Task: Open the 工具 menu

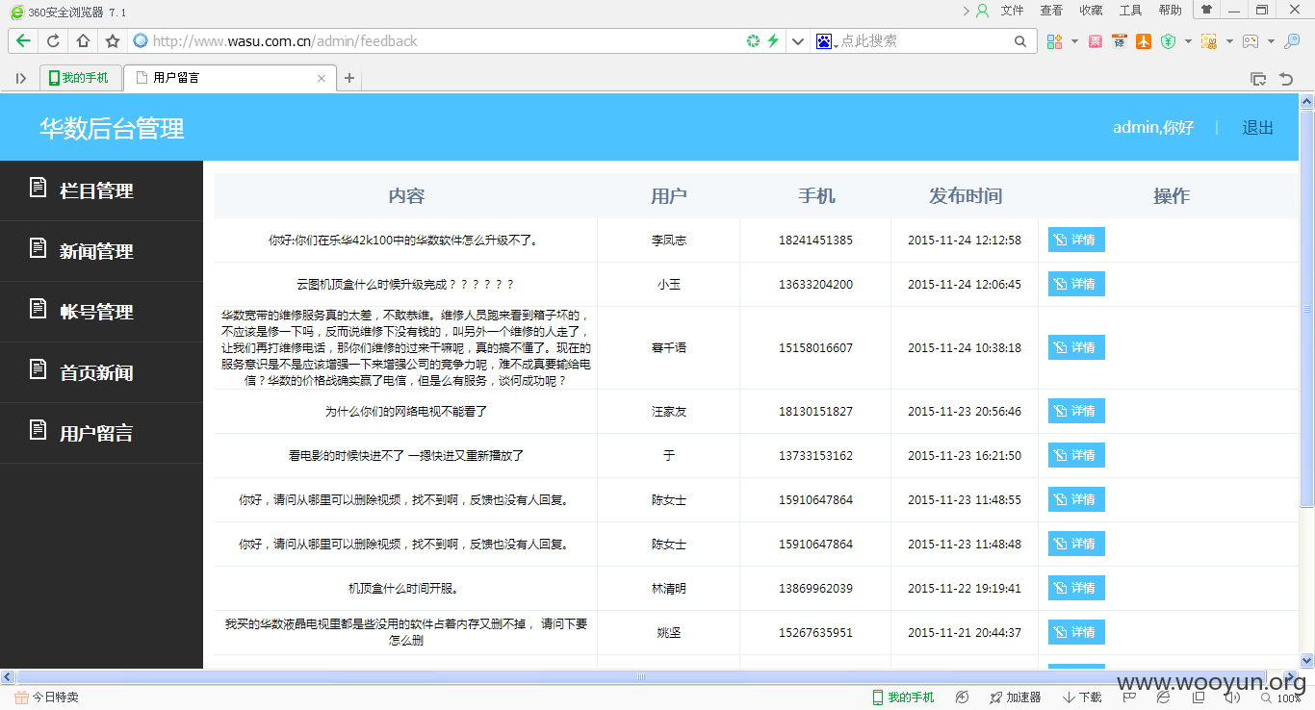Action: [1130, 11]
